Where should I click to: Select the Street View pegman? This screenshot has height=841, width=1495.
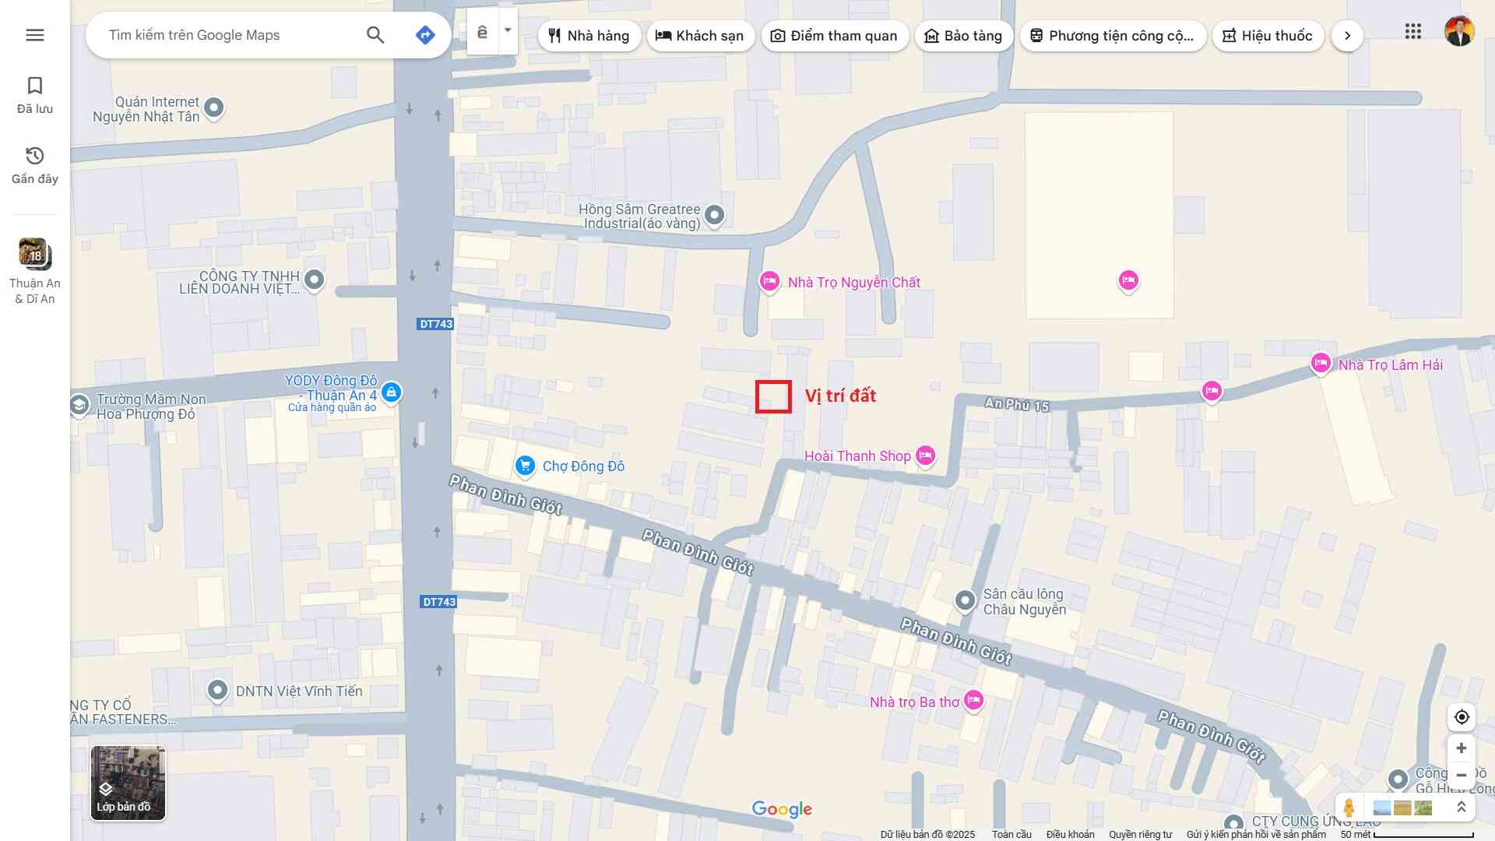pyautogui.click(x=1349, y=808)
